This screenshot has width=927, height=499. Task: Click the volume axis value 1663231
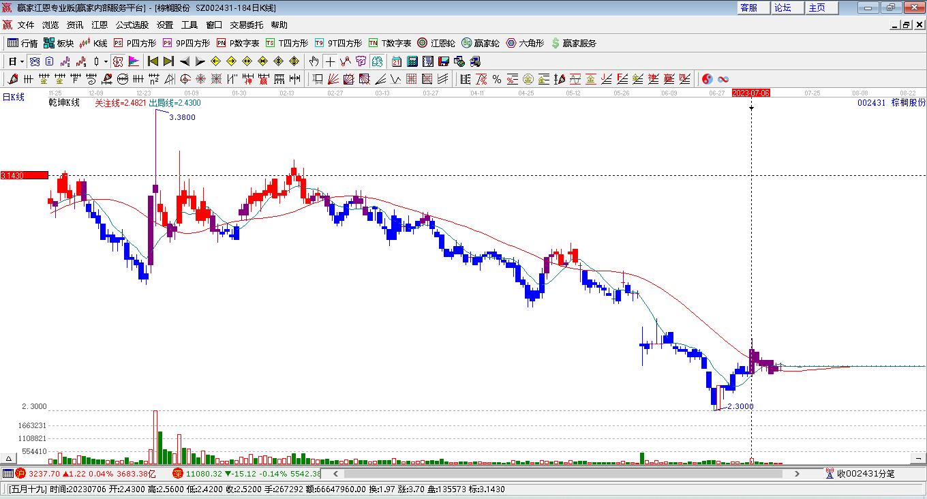pyautogui.click(x=34, y=425)
